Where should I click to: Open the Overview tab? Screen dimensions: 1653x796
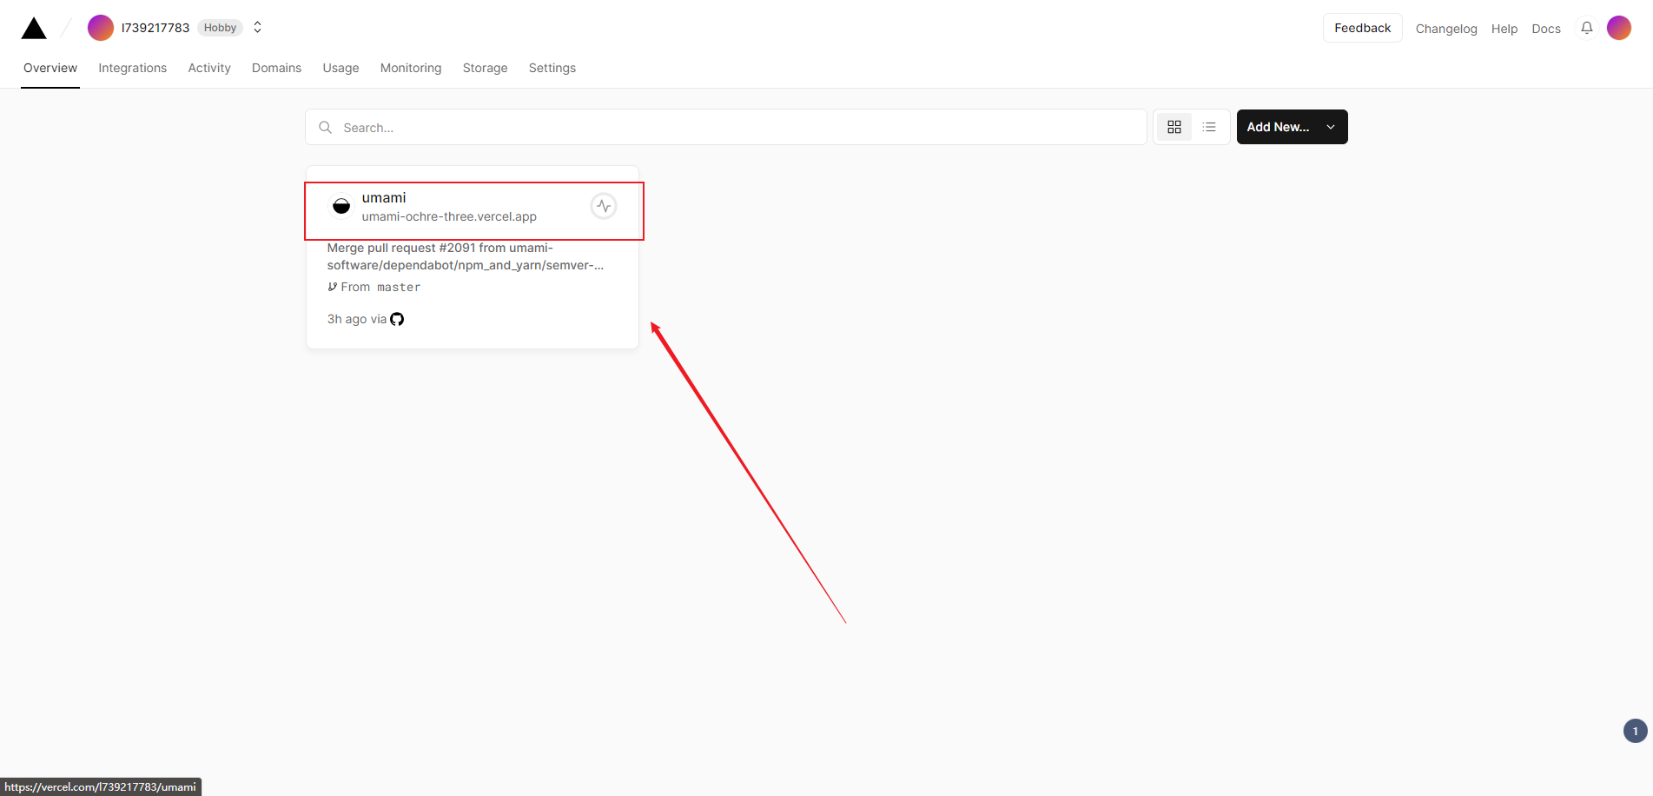[50, 68]
